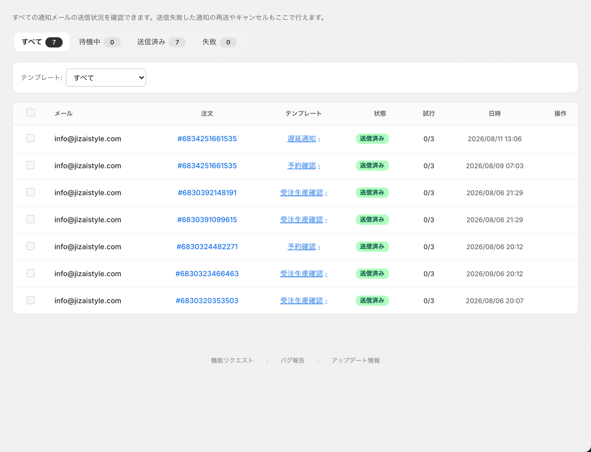Check the row dated 2026/08/09 07:03
Screen dimensions: 591x452
point(30,165)
